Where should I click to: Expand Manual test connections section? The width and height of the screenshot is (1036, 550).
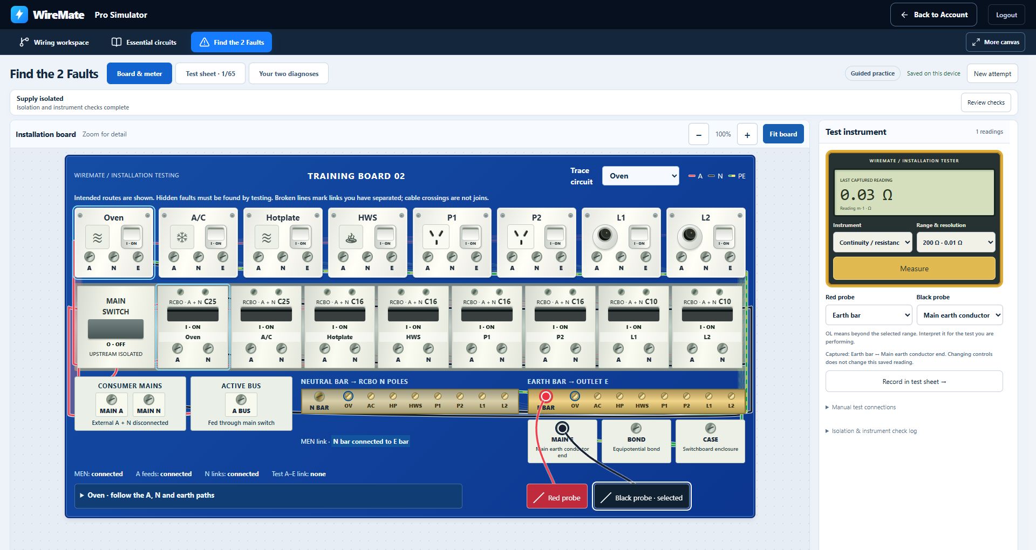click(861, 407)
